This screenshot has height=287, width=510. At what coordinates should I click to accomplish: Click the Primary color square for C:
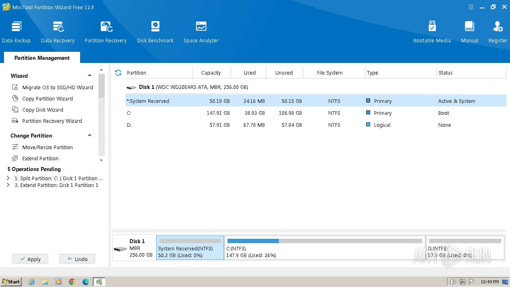pos(368,113)
